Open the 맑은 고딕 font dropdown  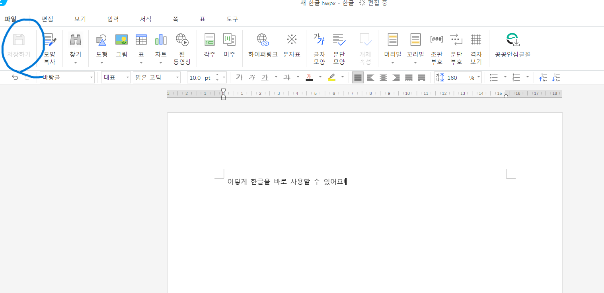click(x=178, y=77)
